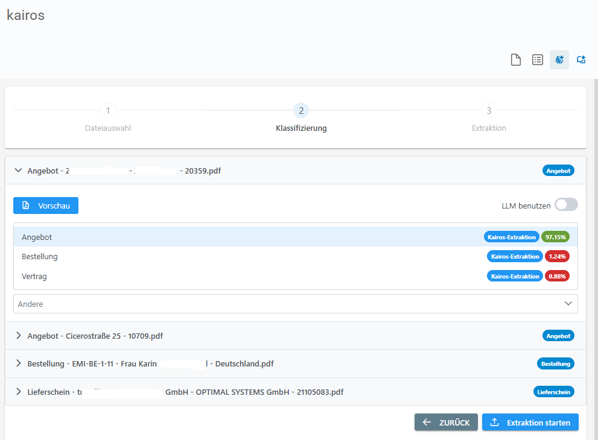Expand the Angebot Cicerostraße 25 file row
This screenshot has width=598, height=440.
pyautogui.click(x=18, y=336)
